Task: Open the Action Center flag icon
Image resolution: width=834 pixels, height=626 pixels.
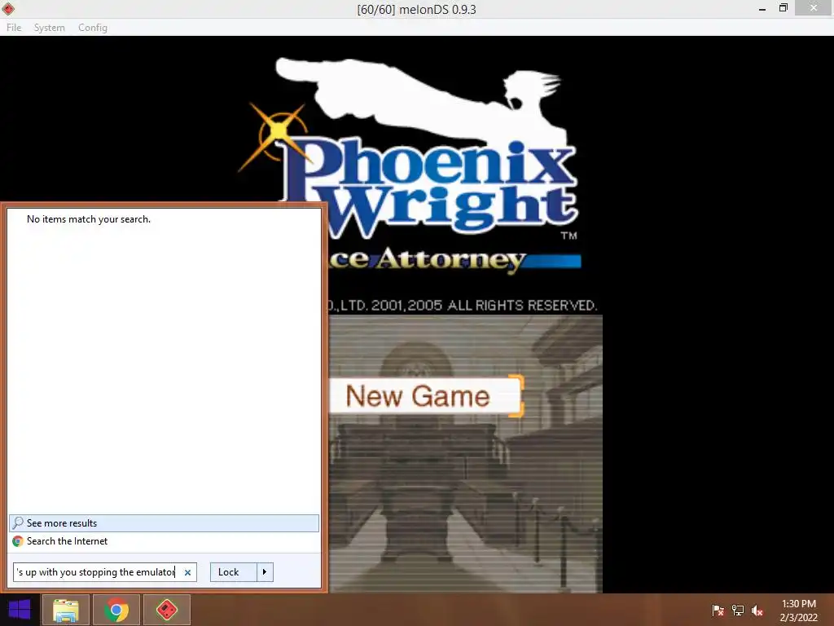Action: pyautogui.click(x=718, y=611)
